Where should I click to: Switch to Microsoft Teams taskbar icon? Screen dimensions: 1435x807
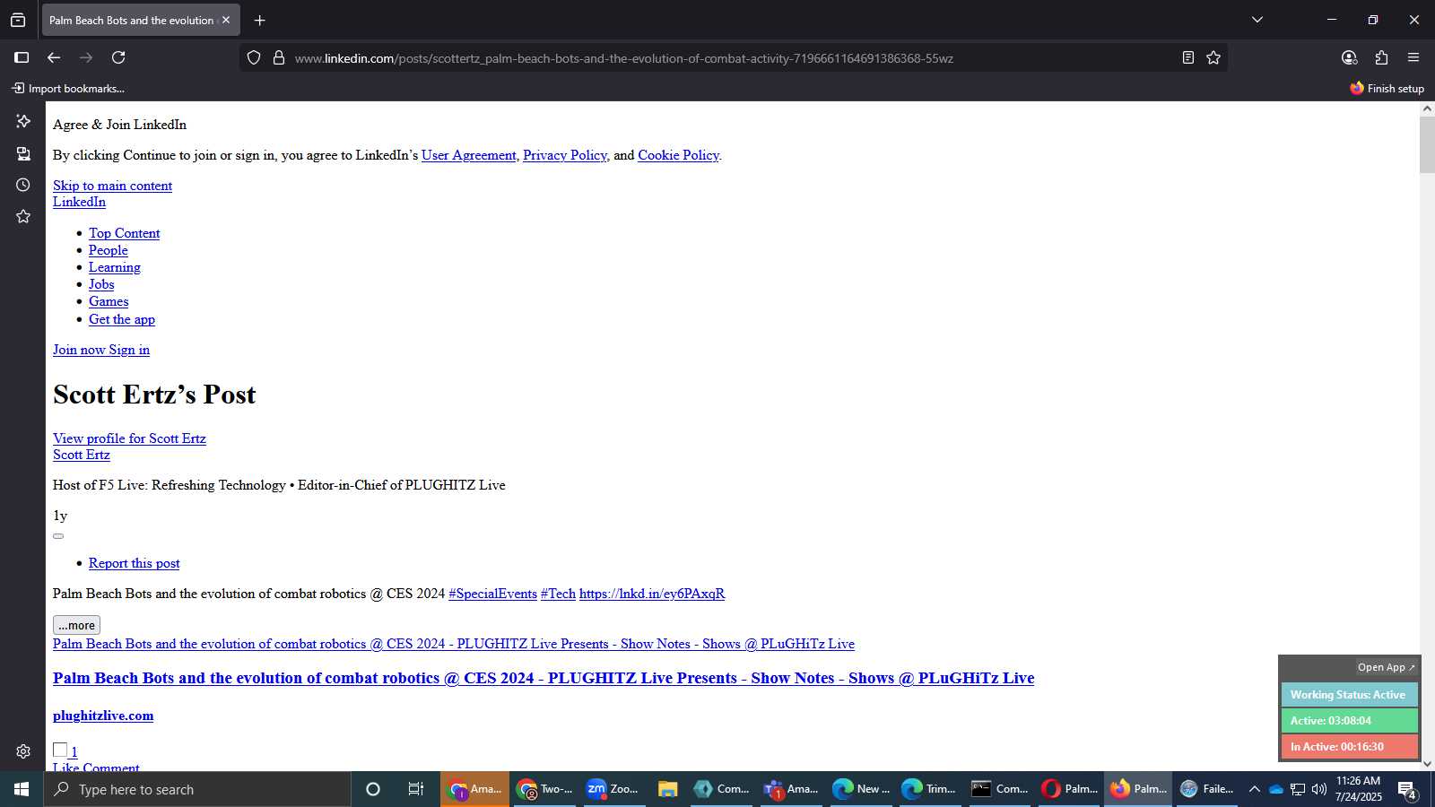790,789
